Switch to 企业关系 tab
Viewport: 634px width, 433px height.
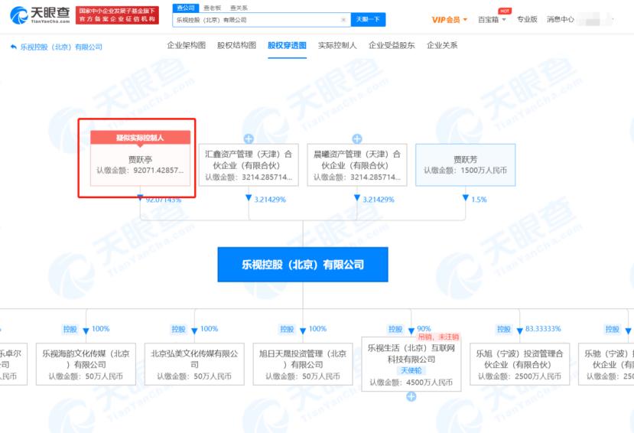442,45
